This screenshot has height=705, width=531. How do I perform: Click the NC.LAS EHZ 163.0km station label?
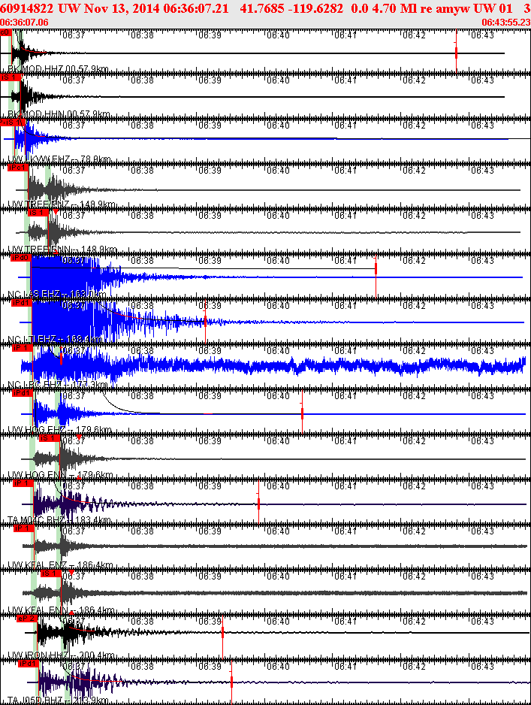(x=57, y=294)
